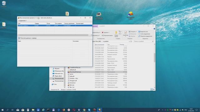Screen dimensions: 200x112
Task: Click the refresh button beside Explorer address bar
Action: [x=131, y=41]
